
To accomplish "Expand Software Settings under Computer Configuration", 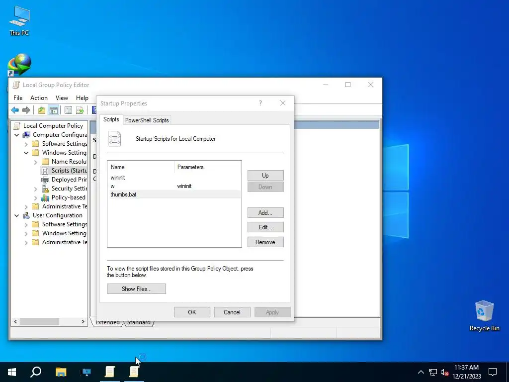I will [x=26, y=144].
